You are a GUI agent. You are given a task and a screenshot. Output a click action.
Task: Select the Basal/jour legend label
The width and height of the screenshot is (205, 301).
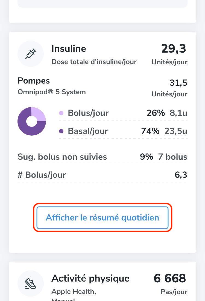click(88, 131)
